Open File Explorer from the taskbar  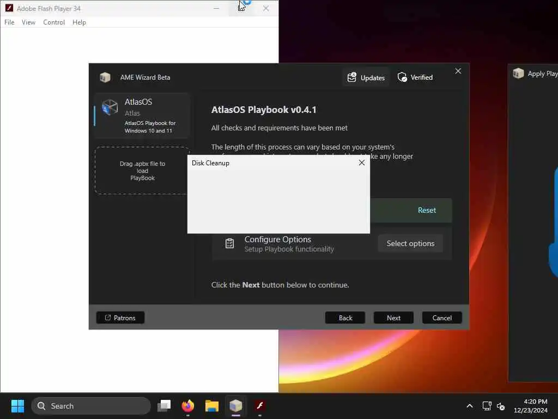click(x=212, y=406)
